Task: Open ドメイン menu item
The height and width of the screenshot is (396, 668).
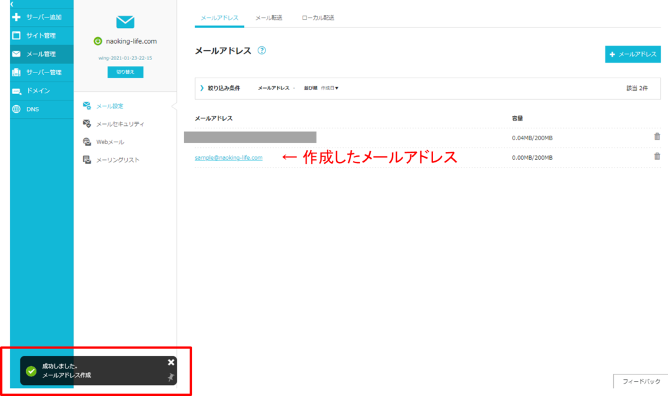Action: 42,91
